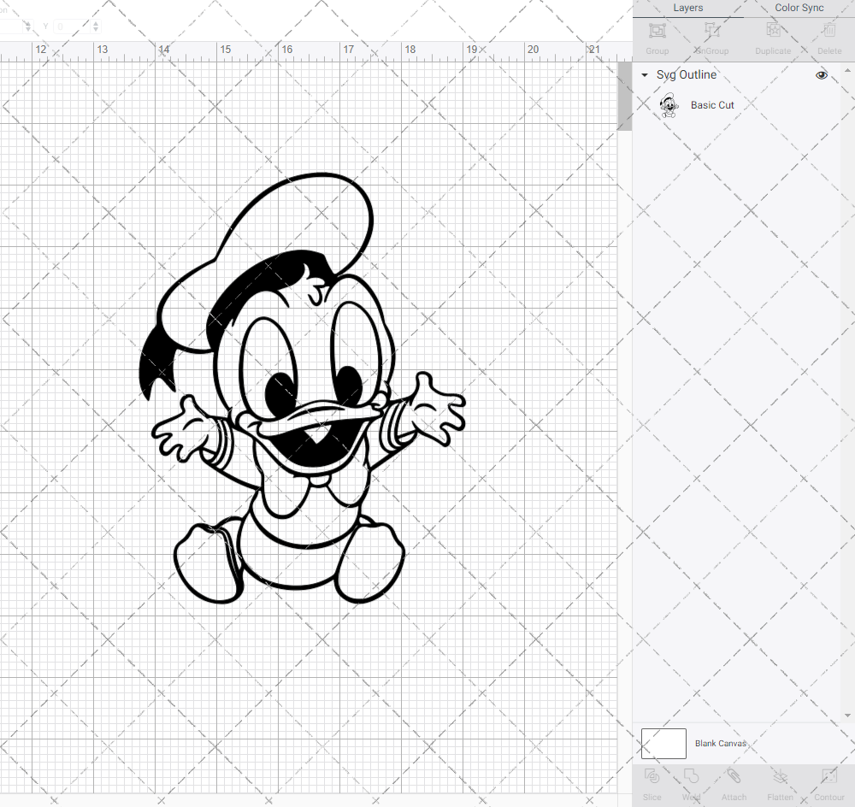The image size is (855, 807).
Task: Switch to the Layers tab
Action: tap(687, 8)
